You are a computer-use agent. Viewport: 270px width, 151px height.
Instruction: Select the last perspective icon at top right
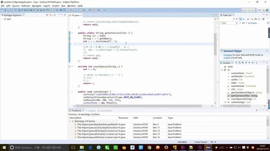pos(267,10)
